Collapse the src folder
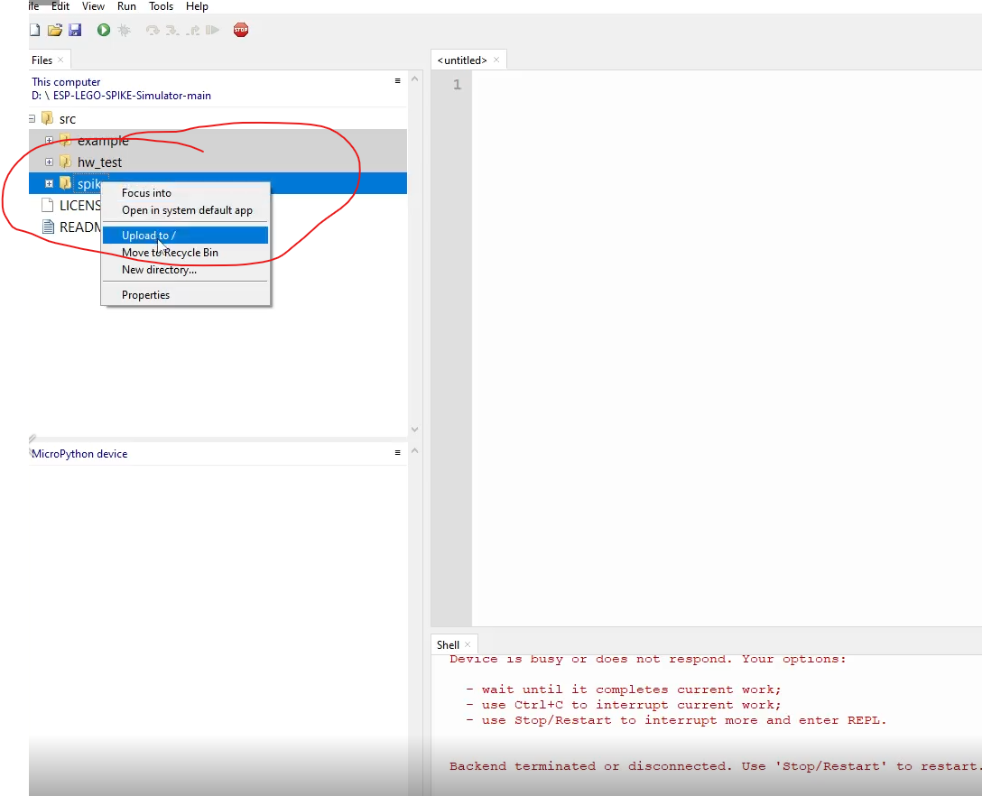Image resolution: width=982 pixels, height=796 pixels. tap(32, 118)
